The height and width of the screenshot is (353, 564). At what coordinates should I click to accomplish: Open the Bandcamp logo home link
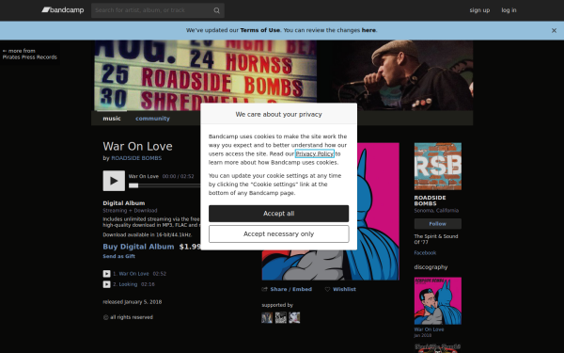(x=63, y=10)
